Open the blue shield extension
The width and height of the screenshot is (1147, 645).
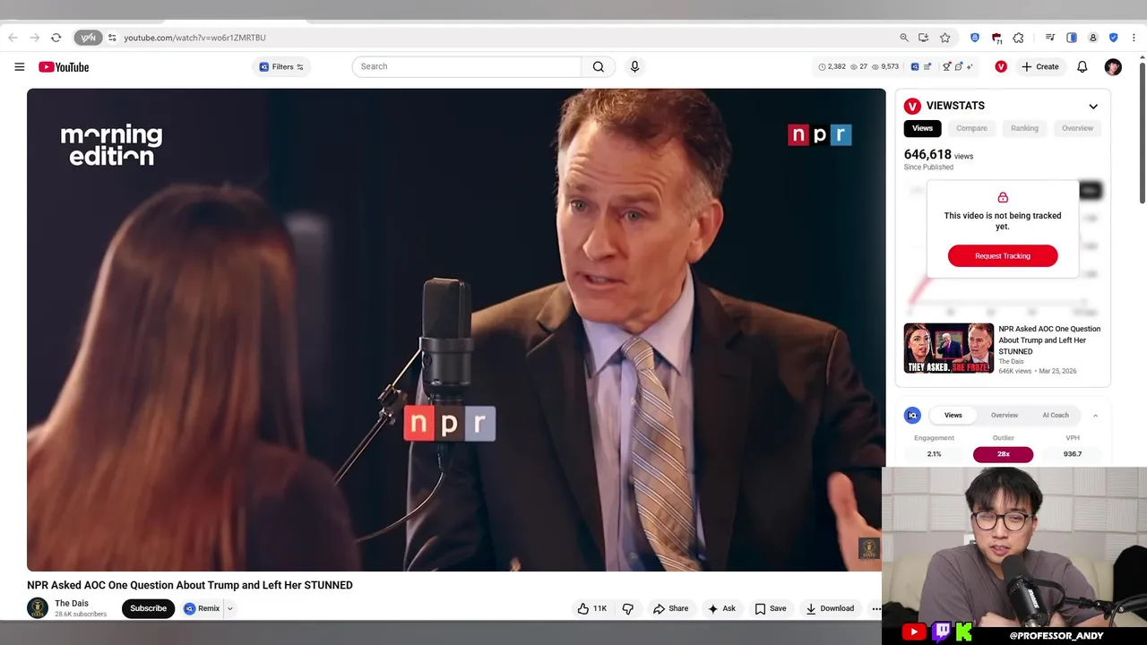[x=975, y=38]
